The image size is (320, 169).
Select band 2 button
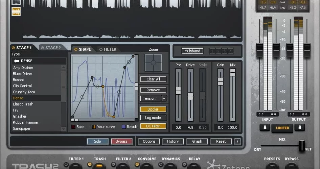(x=218, y=51)
